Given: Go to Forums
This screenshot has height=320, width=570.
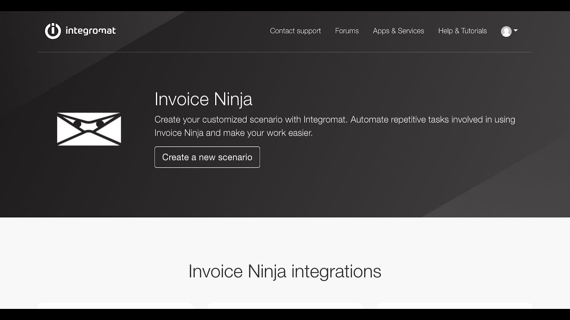Looking at the screenshot, I should pos(347,31).
